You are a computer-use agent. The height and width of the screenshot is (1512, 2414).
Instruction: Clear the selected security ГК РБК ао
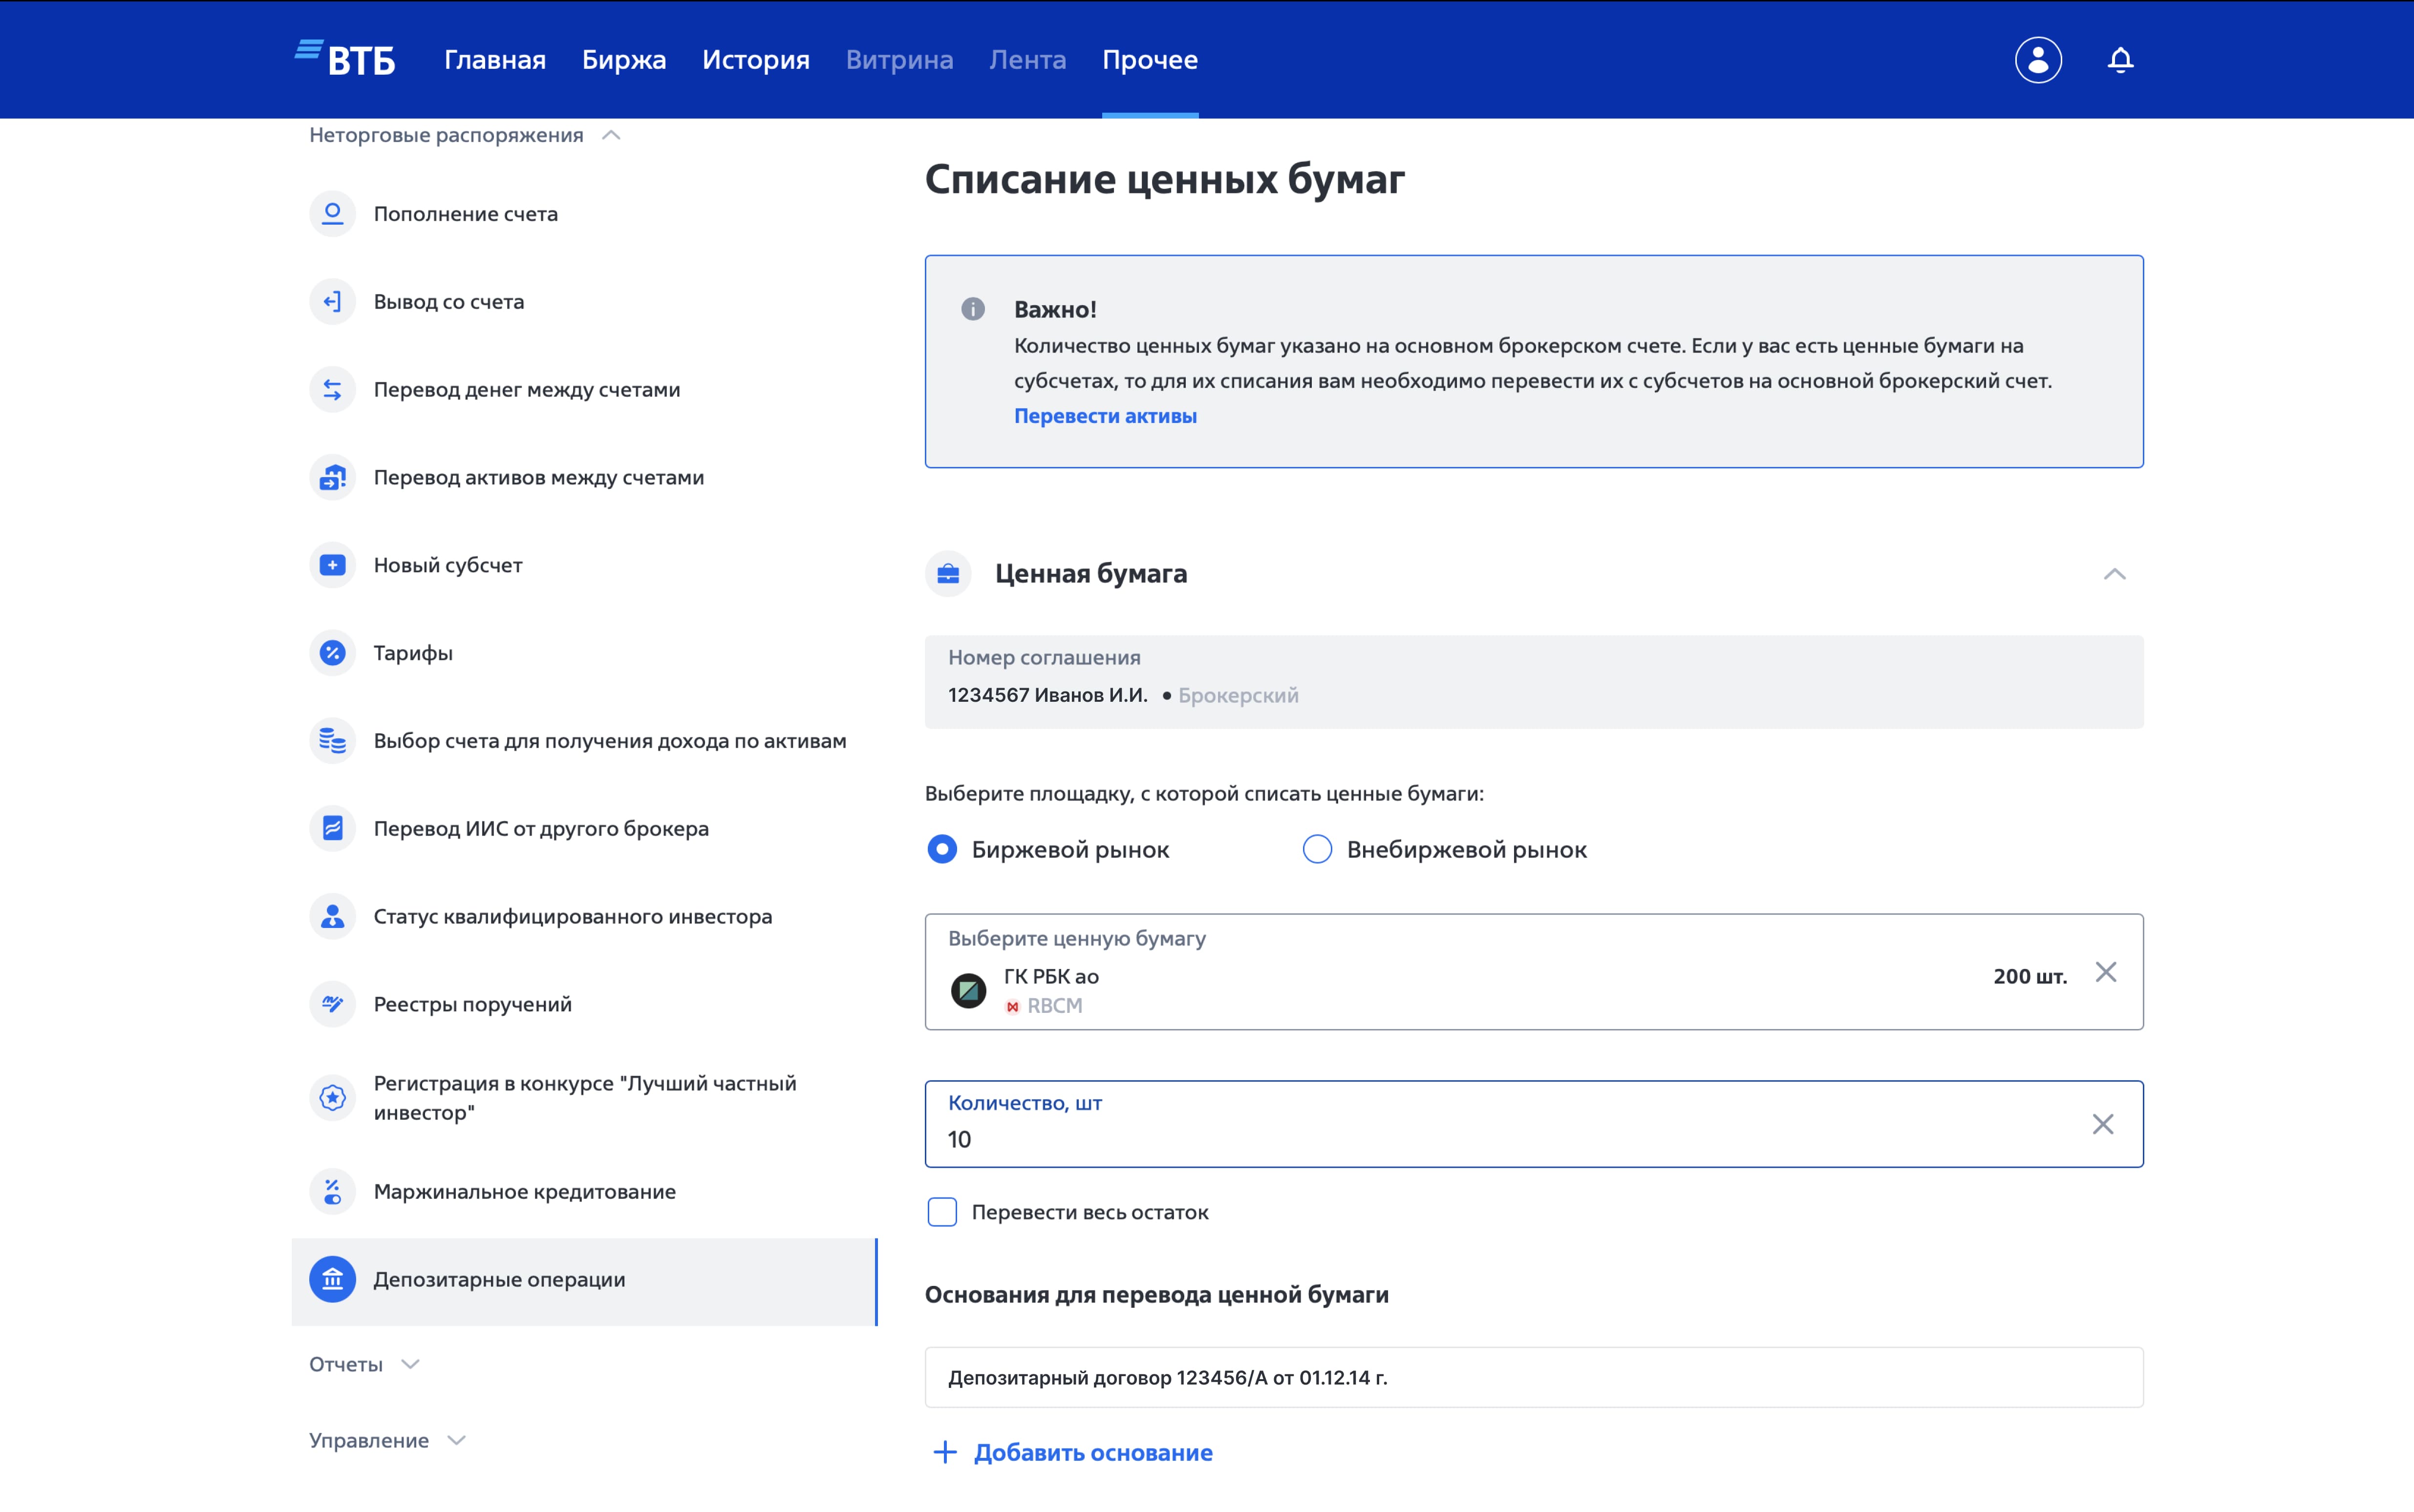point(2105,972)
